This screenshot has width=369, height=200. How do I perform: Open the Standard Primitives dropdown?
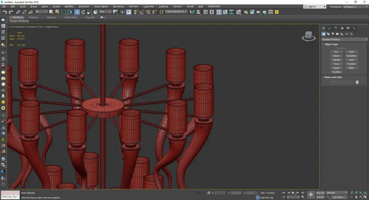point(344,39)
